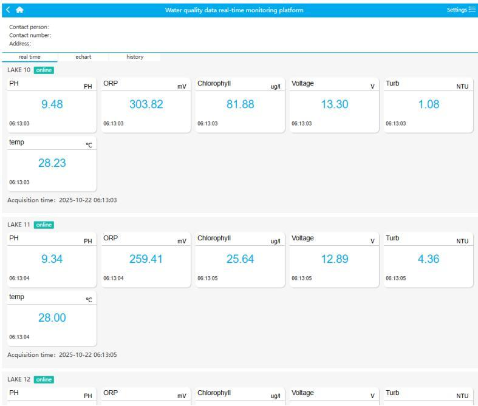Screen dimensions: 478x406
Task: Select LAKE 11 ORP value 259.41
Action: (146, 259)
